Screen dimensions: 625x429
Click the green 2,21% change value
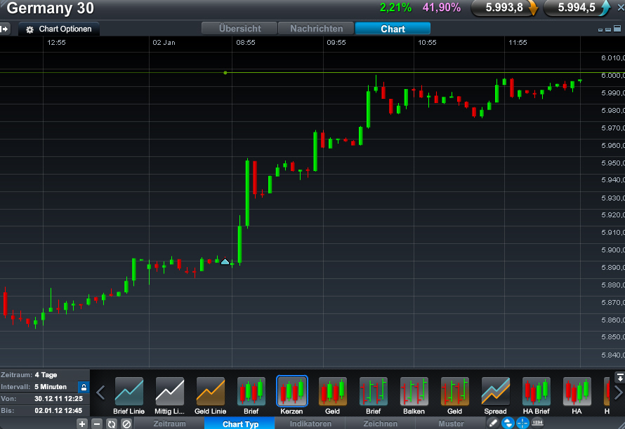point(395,8)
